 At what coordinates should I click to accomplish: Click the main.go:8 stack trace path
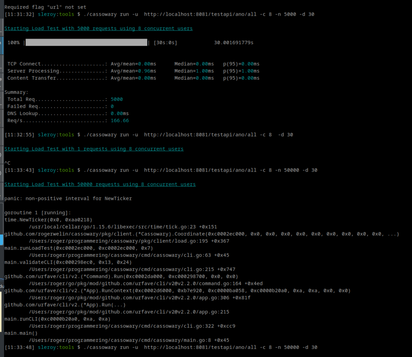coord(129,340)
